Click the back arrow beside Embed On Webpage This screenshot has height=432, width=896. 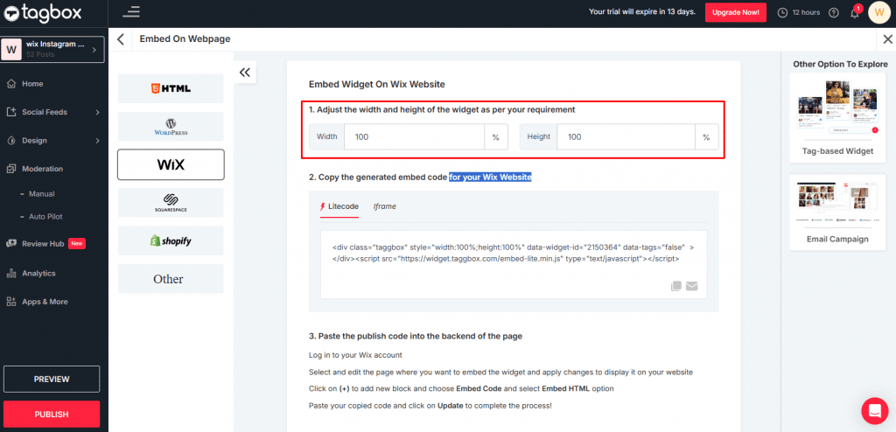coord(122,39)
